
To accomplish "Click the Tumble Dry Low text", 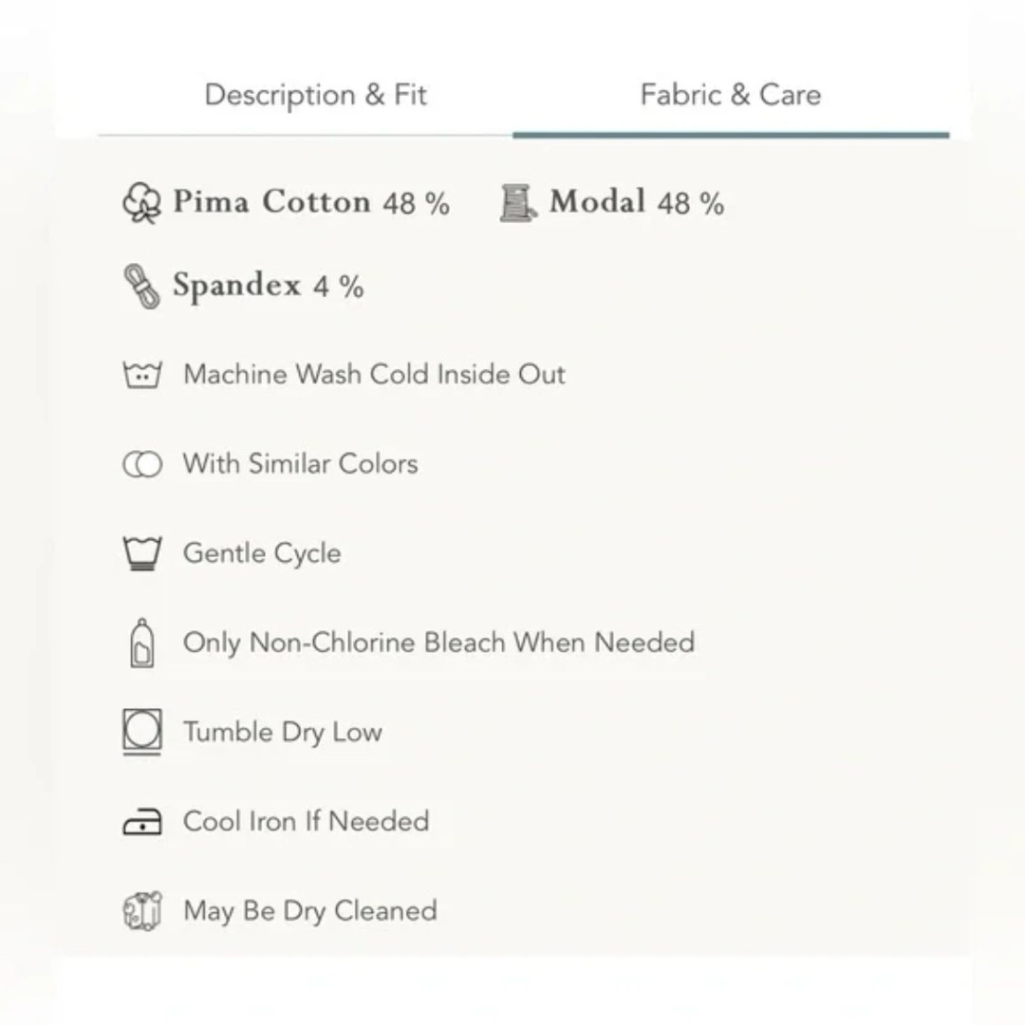I will tap(283, 733).
